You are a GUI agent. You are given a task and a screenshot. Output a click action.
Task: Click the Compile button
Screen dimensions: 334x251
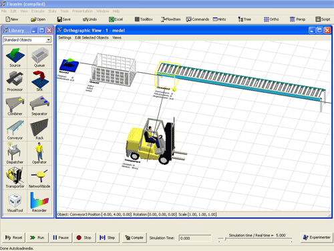134,238
